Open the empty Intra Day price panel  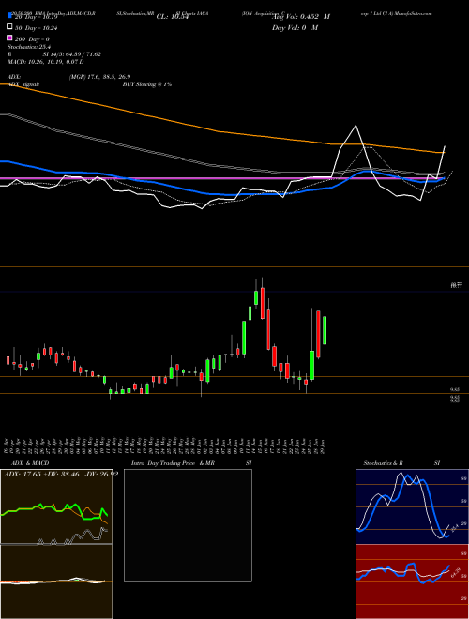[188, 525]
